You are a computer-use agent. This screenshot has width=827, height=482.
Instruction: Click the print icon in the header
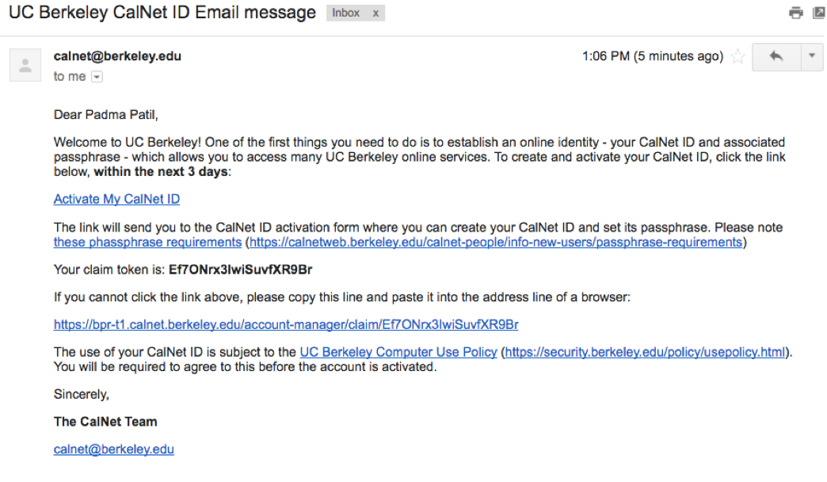(795, 13)
